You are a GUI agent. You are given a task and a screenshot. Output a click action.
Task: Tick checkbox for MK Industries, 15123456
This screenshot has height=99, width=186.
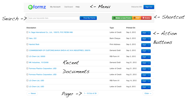[27, 63]
